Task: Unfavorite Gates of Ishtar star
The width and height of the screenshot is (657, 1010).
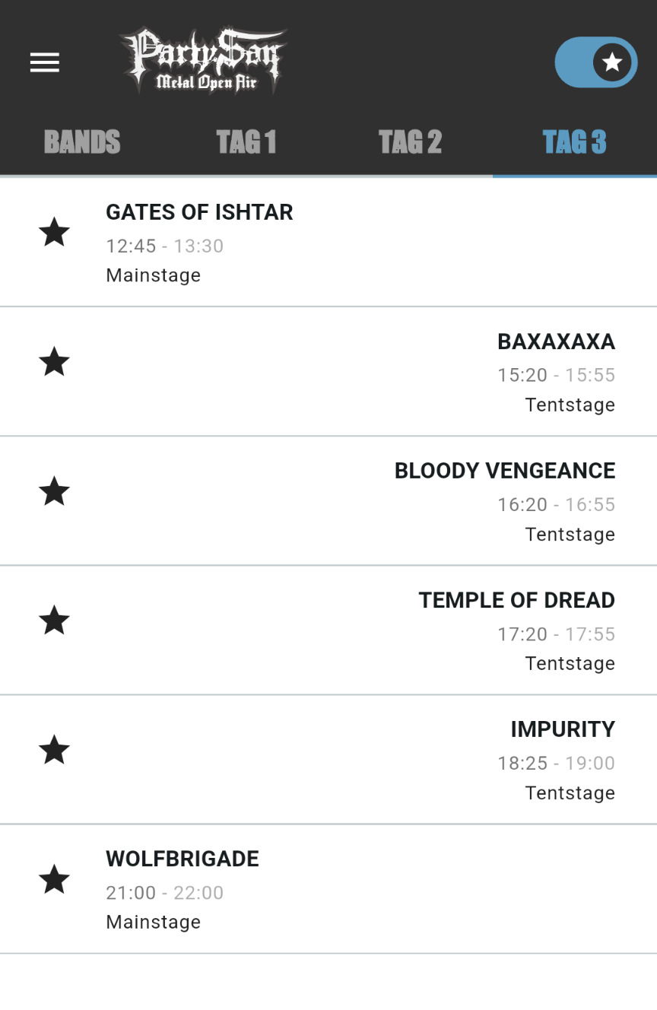Action: (54, 232)
